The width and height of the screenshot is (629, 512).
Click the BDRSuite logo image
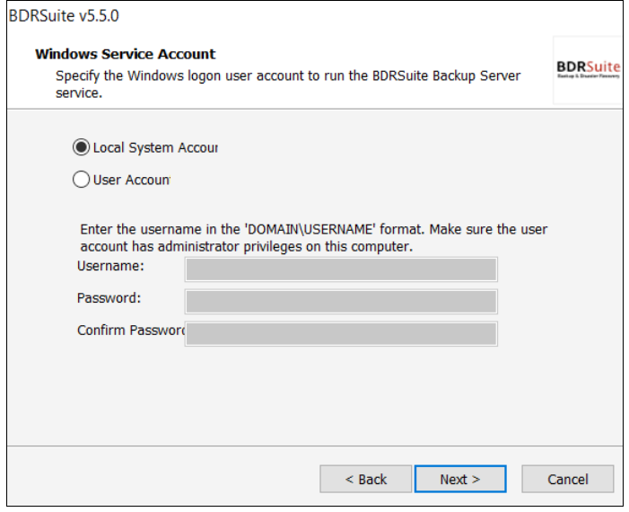click(588, 70)
